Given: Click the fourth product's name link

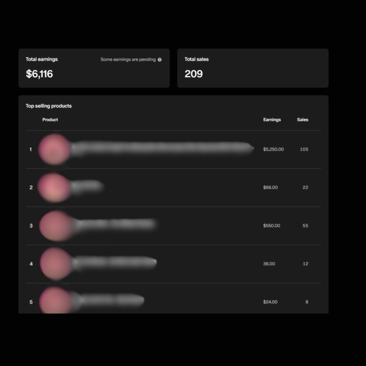Looking at the screenshot, I should tap(114, 262).
